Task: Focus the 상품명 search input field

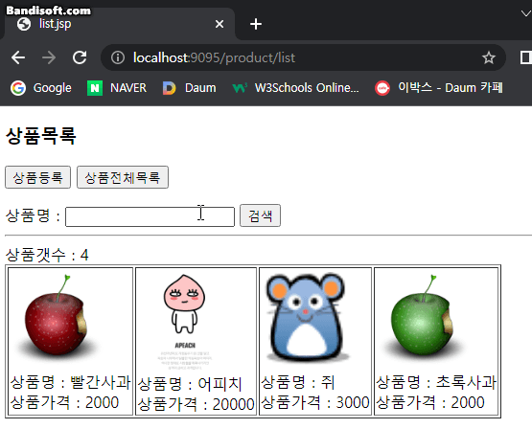Action: (150, 216)
